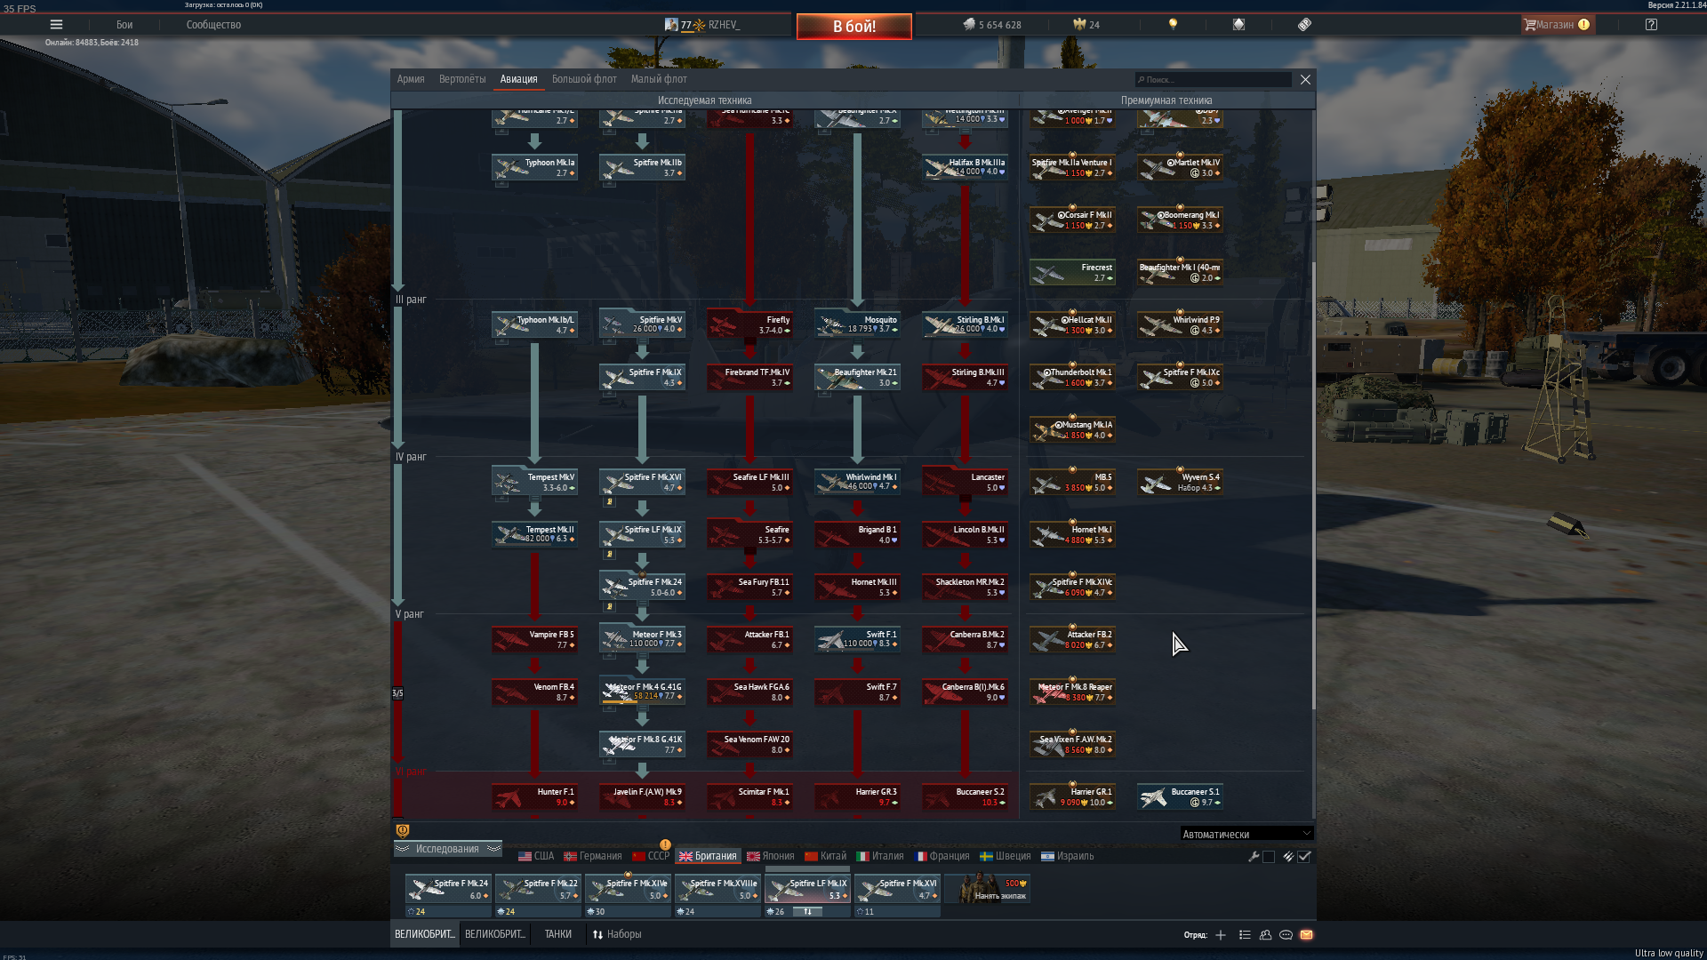This screenshot has height=960, width=1707.
Task: Select the Италия nation
Action: click(879, 856)
